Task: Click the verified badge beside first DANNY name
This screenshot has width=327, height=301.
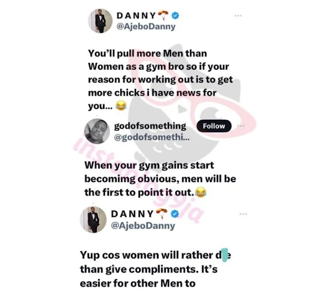Action: (176, 15)
